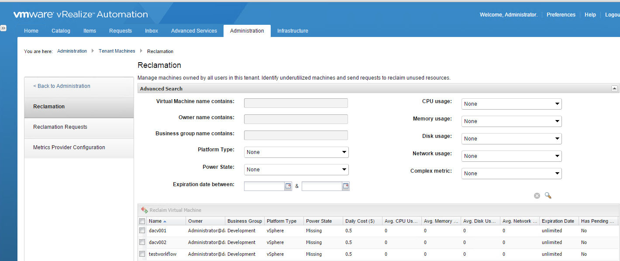
Task: Open Metrics Provider Configuration
Action: pyautogui.click(x=79, y=147)
